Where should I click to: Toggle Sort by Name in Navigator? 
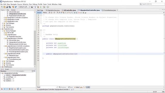(x=18, y=89)
